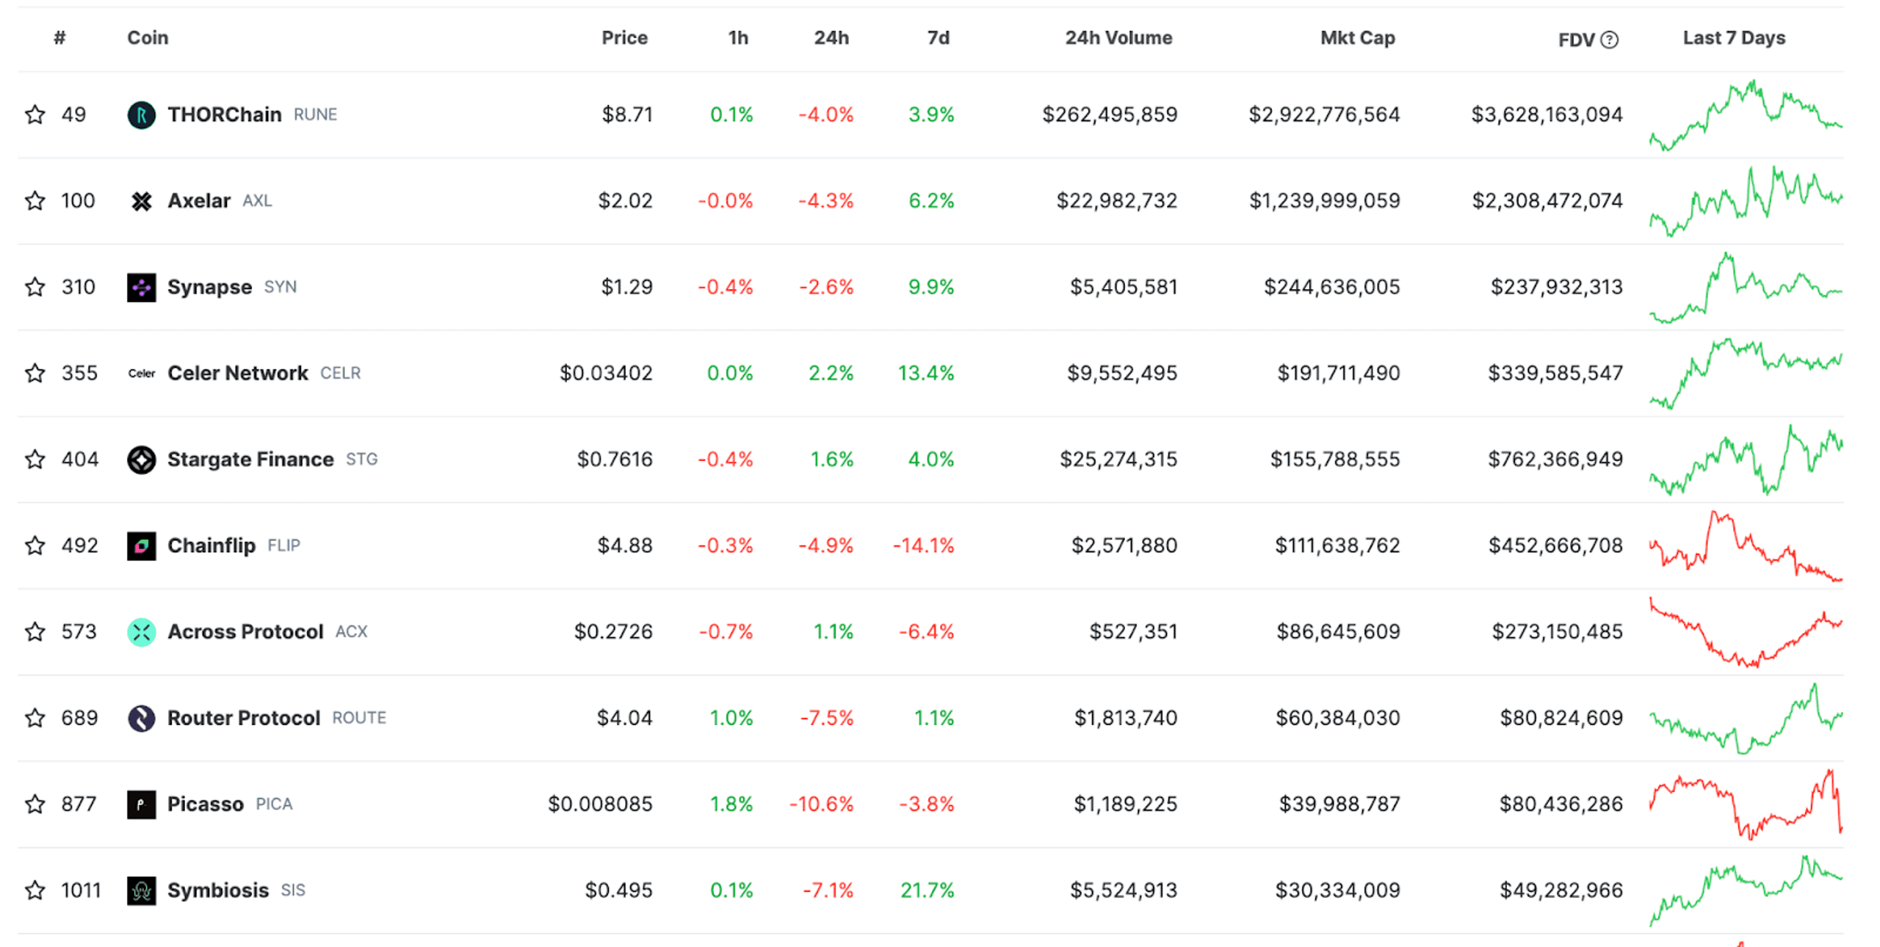Click the Chainflip logo icon

tap(141, 545)
